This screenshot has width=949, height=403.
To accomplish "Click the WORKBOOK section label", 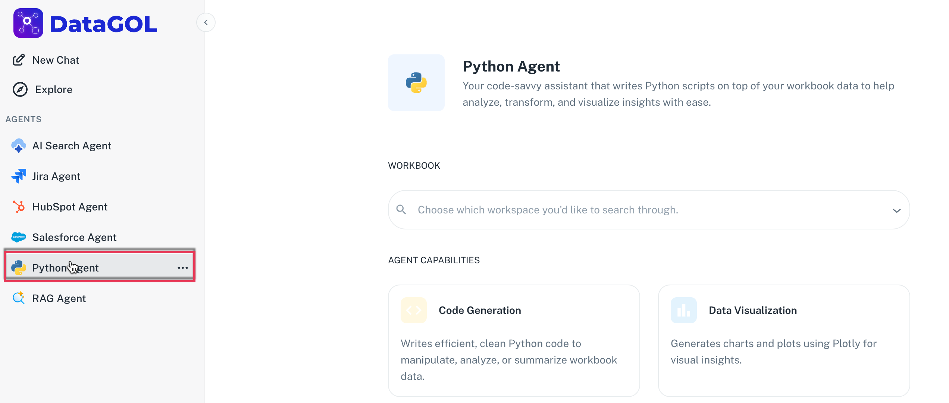I will pos(414,165).
